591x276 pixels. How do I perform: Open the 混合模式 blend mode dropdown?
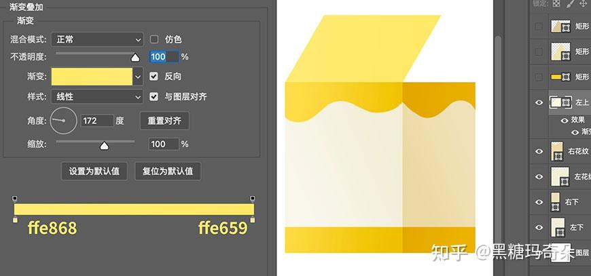(97, 39)
